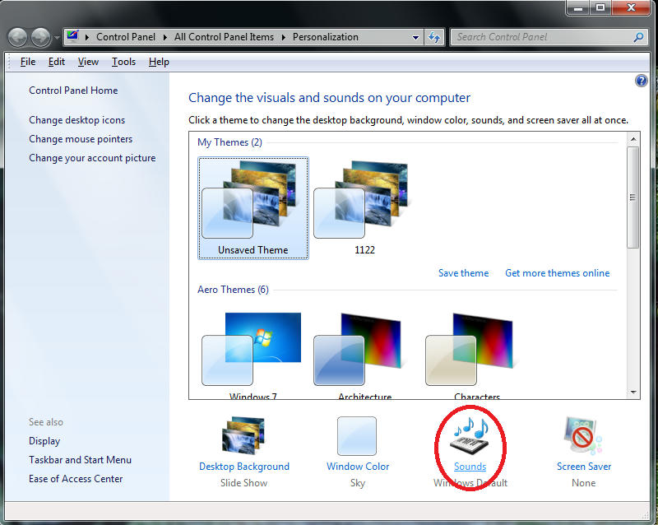Open recent pages dropdown next to Forward
Viewport: 658px width, 525px height.
pos(57,37)
